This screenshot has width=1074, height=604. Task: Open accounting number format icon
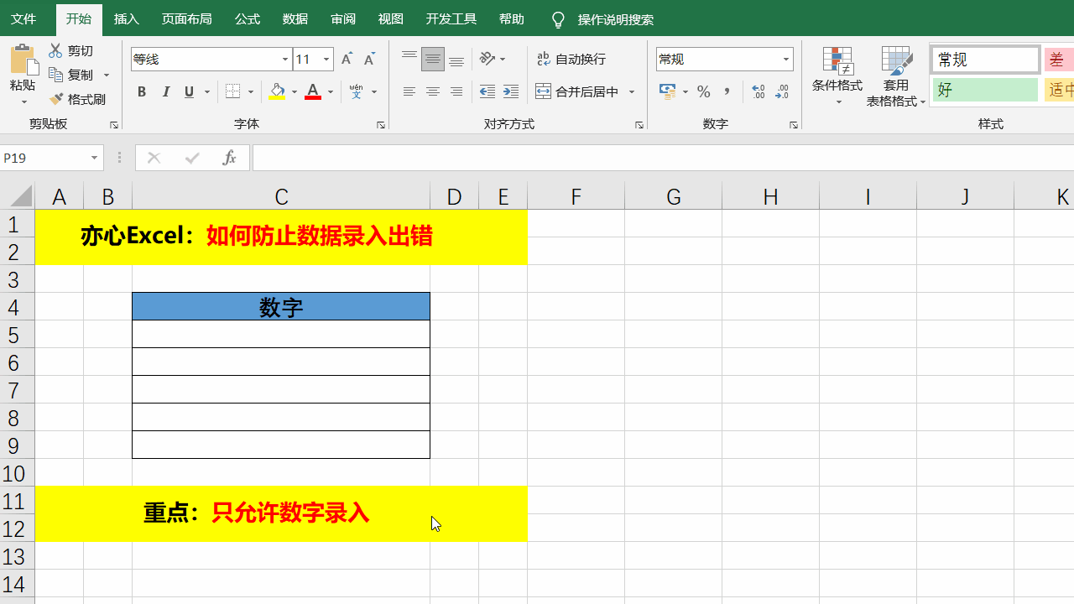click(668, 91)
